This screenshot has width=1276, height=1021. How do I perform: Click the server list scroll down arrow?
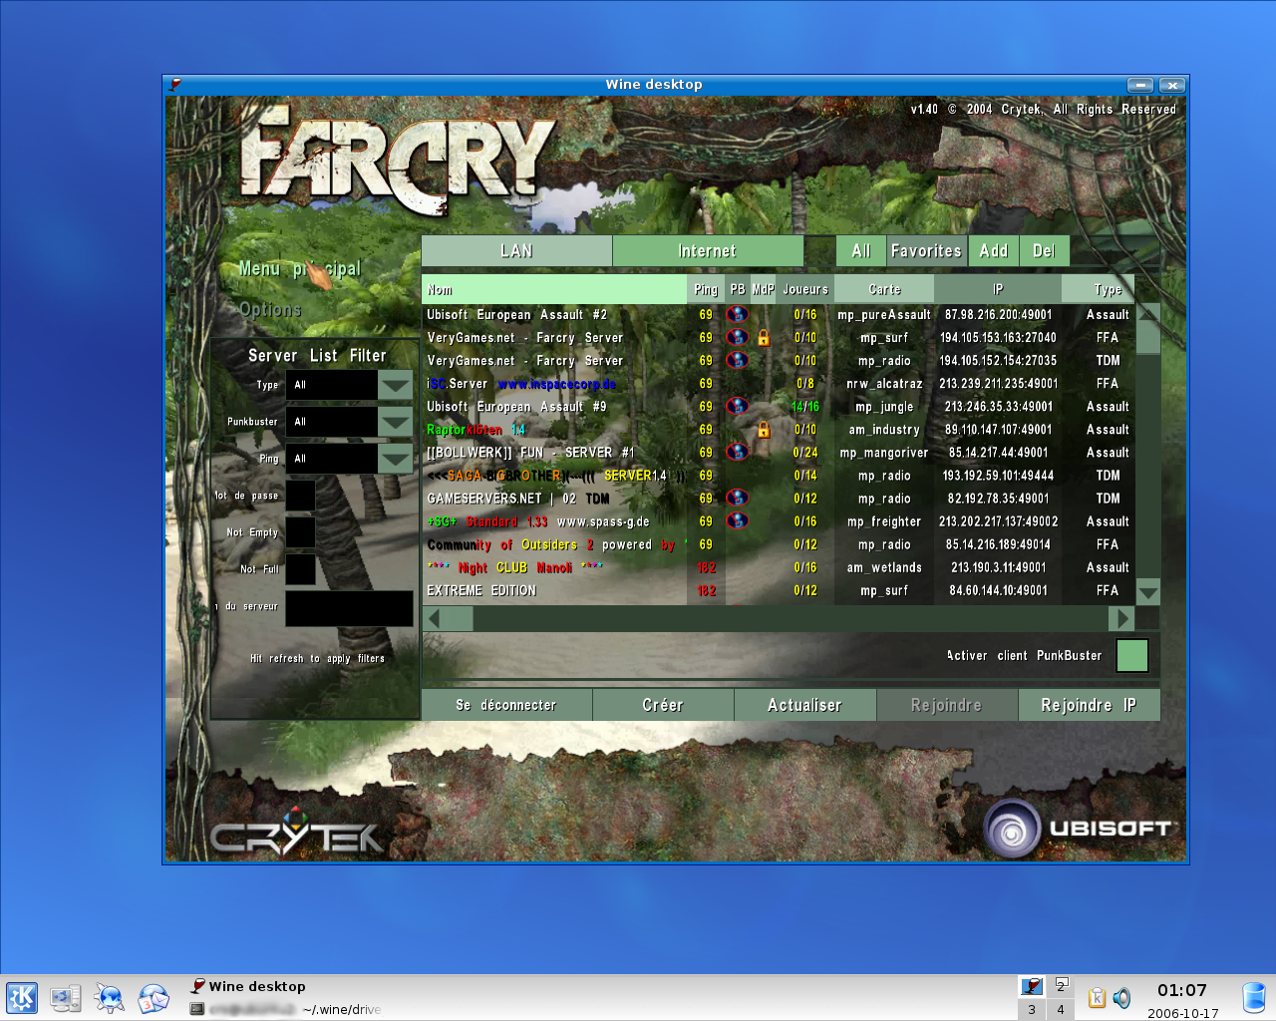1148,592
